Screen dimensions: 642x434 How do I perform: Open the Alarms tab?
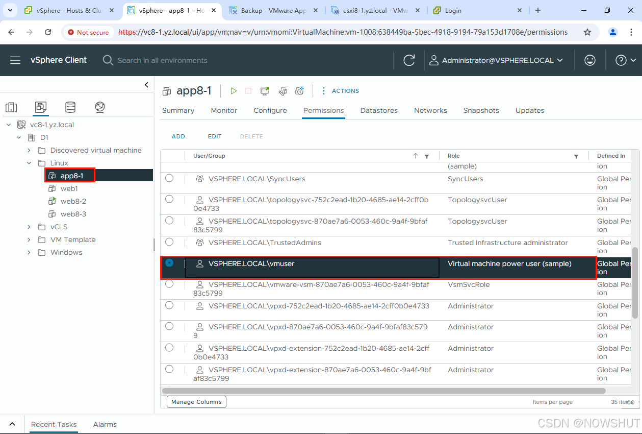[105, 424]
